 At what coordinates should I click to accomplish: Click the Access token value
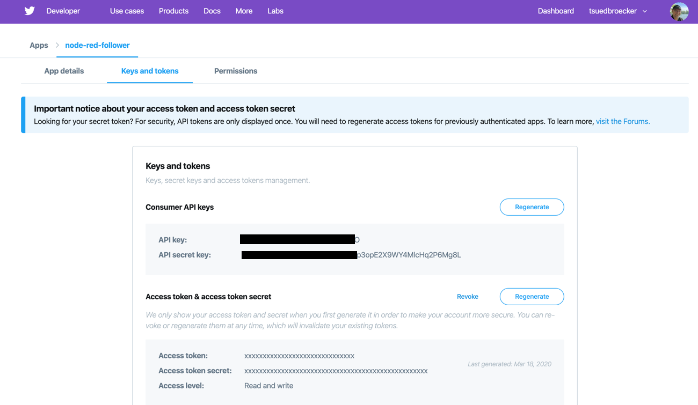[299, 356]
